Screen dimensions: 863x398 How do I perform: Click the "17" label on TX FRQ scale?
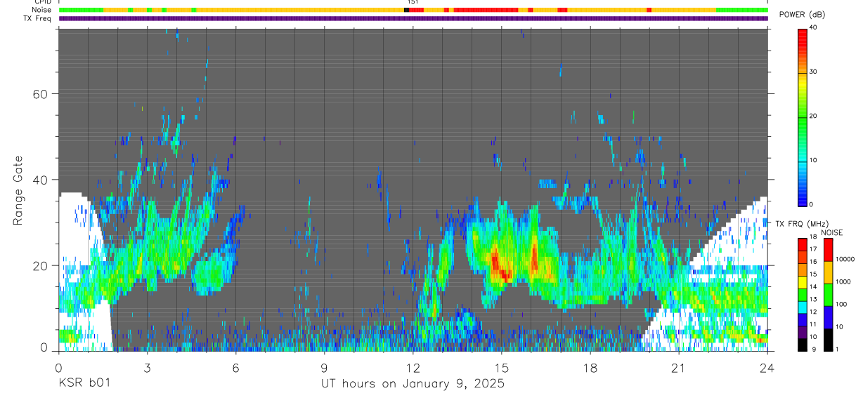[814, 249]
